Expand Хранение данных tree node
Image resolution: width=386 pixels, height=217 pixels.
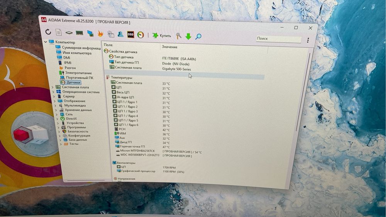[56, 110]
